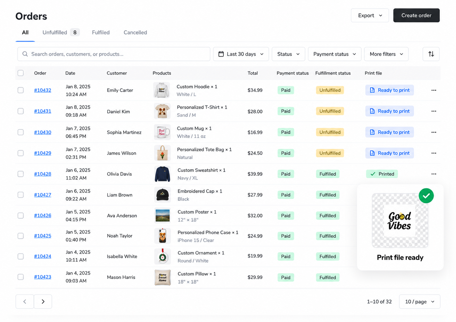The image size is (456, 322).
Task: Click the search orders input field
Action: point(114,54)
